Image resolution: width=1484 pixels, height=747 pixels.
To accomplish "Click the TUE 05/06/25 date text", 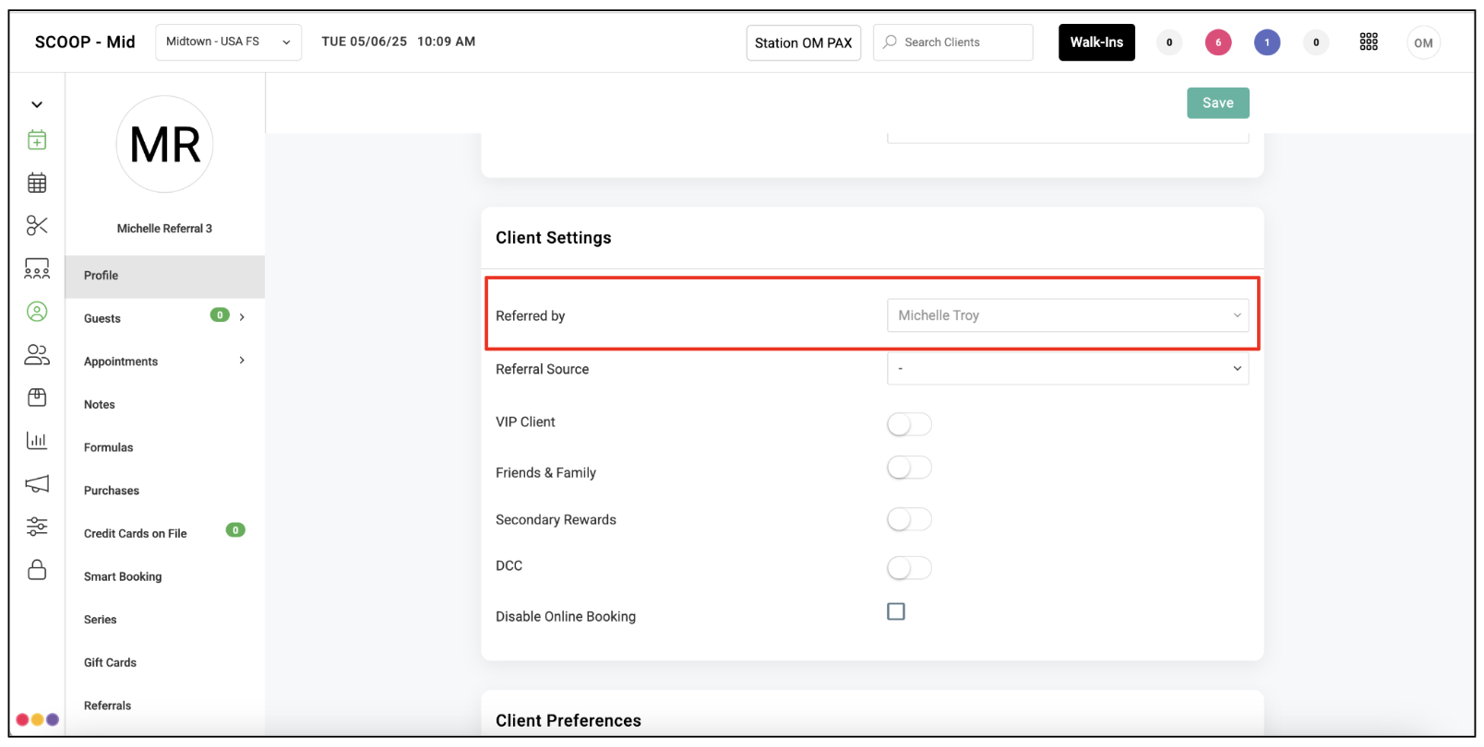I will point(364,41).
